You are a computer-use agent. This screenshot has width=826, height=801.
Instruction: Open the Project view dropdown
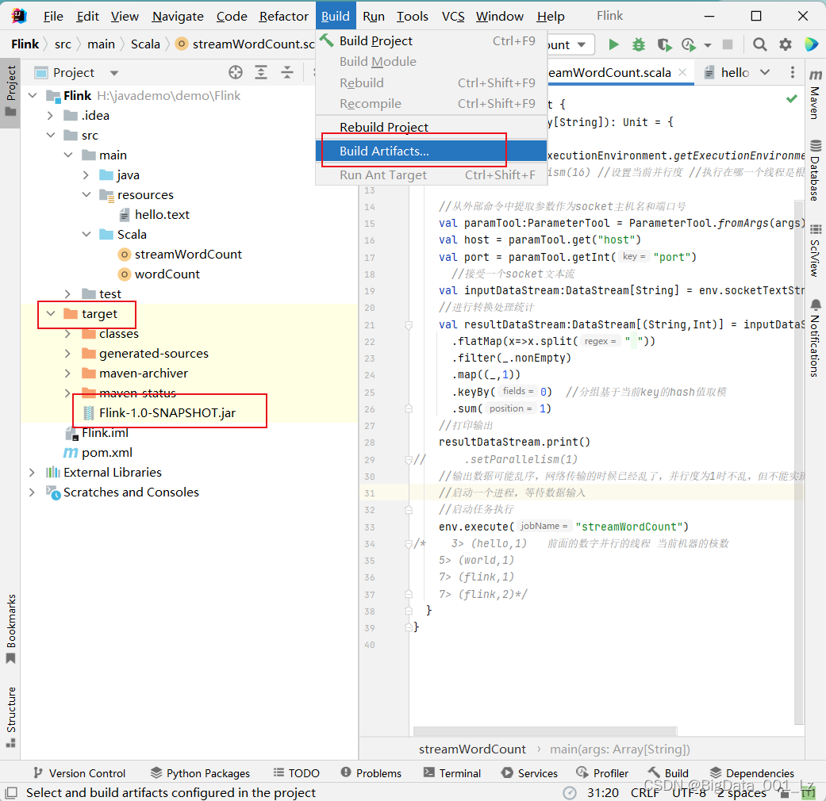pos(114,73)
